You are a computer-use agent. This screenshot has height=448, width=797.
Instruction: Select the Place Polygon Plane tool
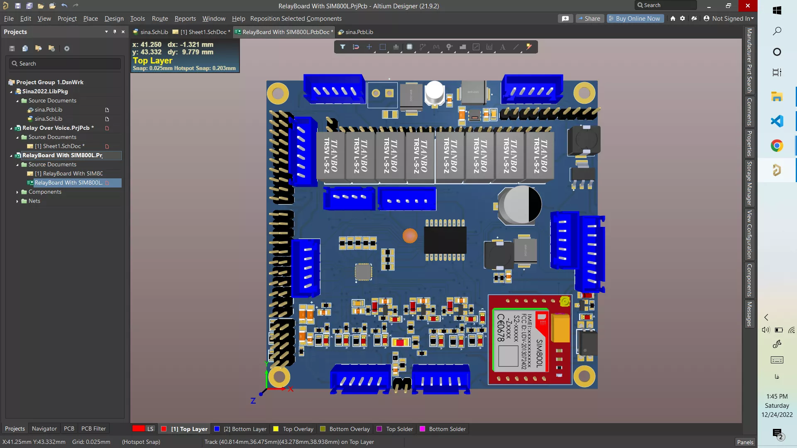[x=462, y=47]
